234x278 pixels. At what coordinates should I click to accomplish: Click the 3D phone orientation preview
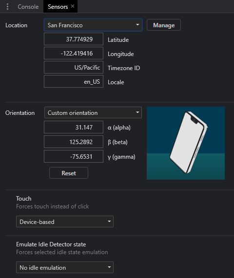(x=186, y=143)
